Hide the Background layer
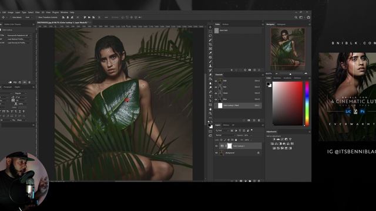The image size is (376, 211). coord(216,153)
